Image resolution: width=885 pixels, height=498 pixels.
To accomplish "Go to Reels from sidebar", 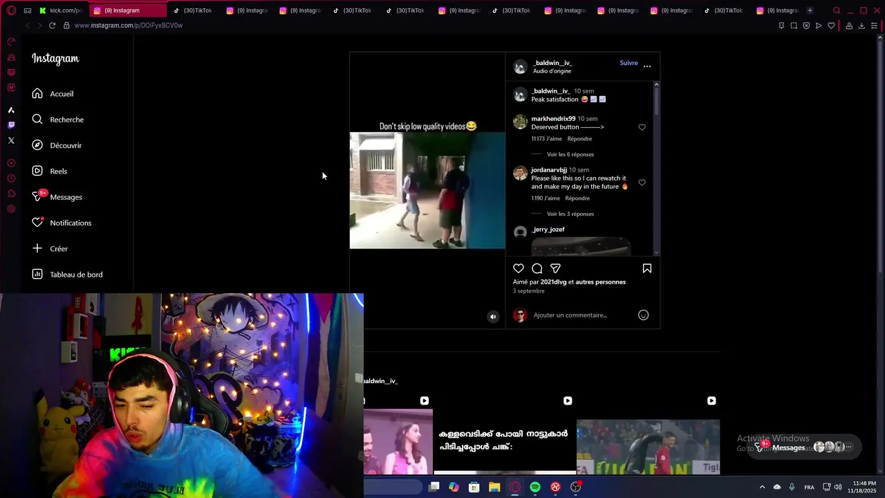I will [49, 171].
